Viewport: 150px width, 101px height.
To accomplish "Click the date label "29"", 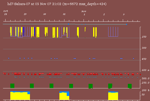I will (25, 14).
